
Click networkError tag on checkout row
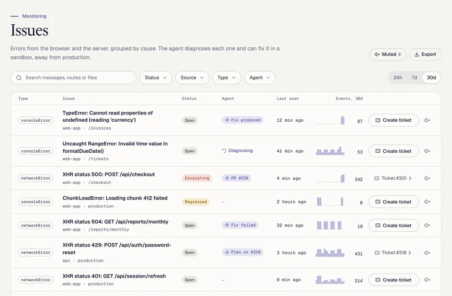click(36, 178)
